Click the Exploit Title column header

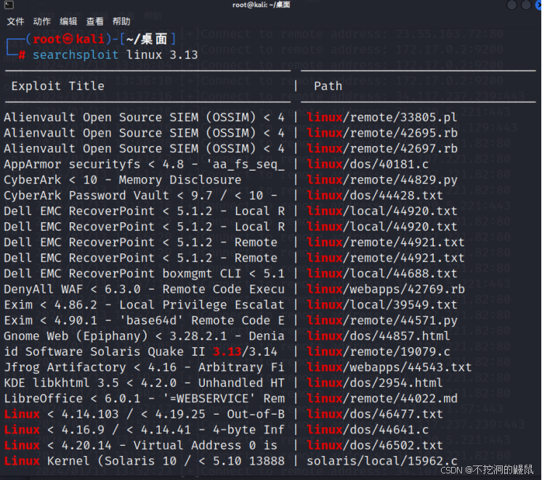(x=57, y=86)
